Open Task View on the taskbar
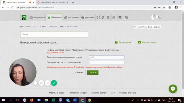The image size is (184, 103). pos(17,100)
